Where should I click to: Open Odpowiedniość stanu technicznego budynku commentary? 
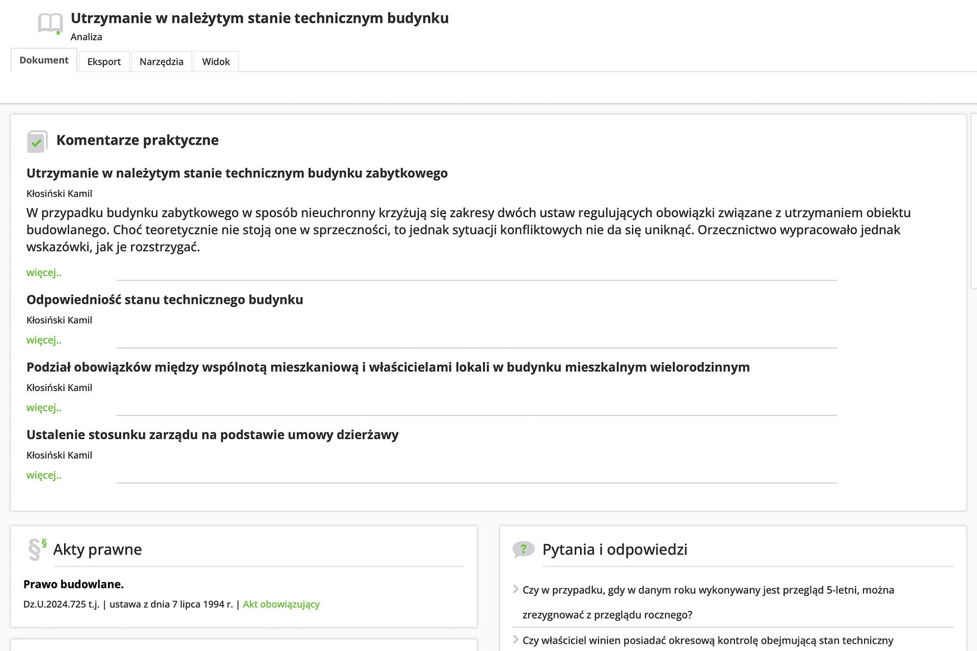[165, 300]
